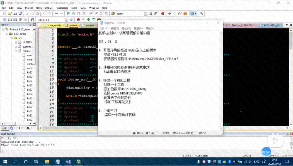Disable all breakpoints icon
The height and width of the screenshot is (166, 293).
pos(180,13)
